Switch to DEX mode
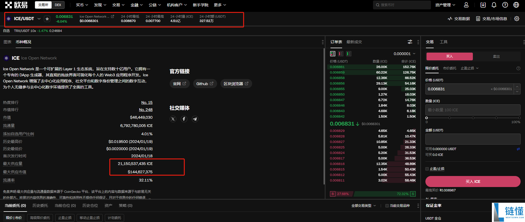The image size is (525, 222). tap(58, 5)
